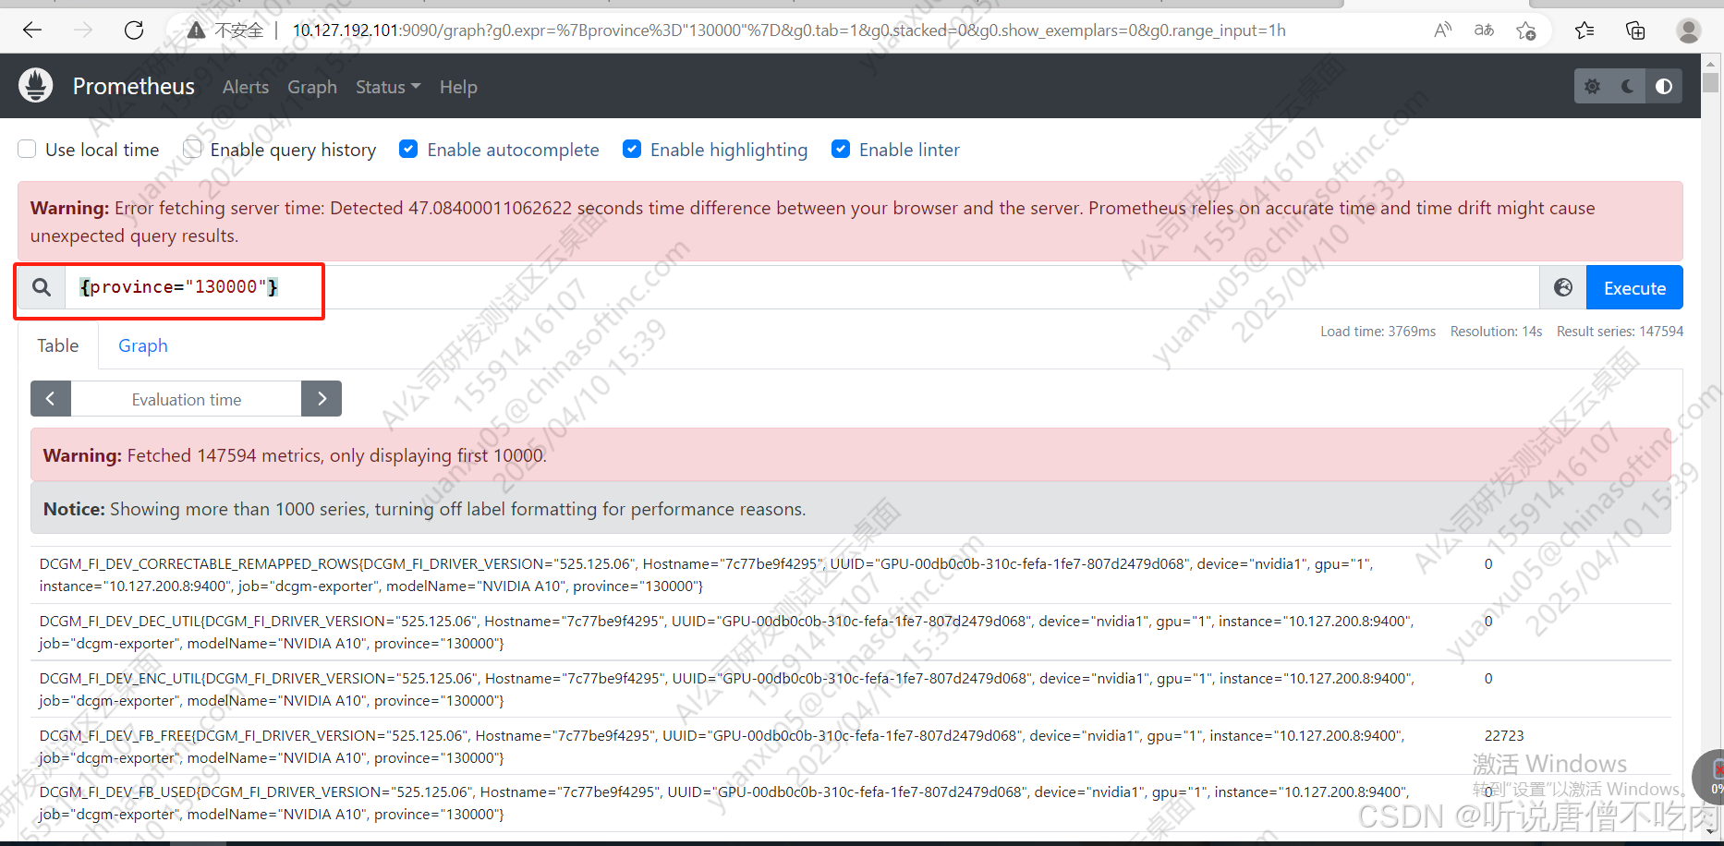
Task: Click the browser back arrow
Action: point(32,30)
